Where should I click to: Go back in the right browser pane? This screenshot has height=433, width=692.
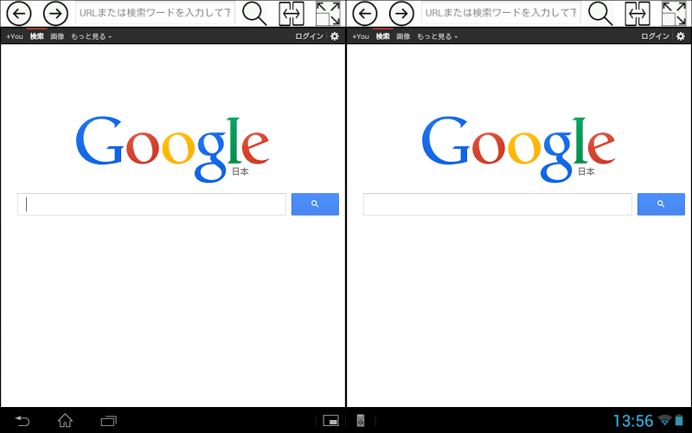pyautogui.click(x=364, y=13)
